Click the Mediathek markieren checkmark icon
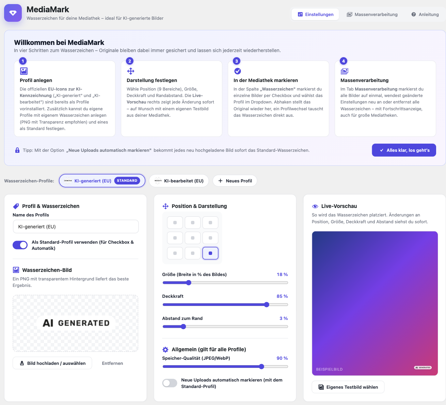446x405 pixels. click(238, 71)
